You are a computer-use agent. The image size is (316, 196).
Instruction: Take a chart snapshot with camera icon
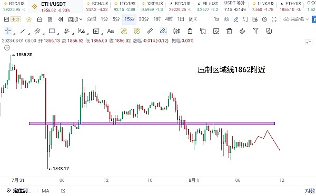click(x=226, y=19)
